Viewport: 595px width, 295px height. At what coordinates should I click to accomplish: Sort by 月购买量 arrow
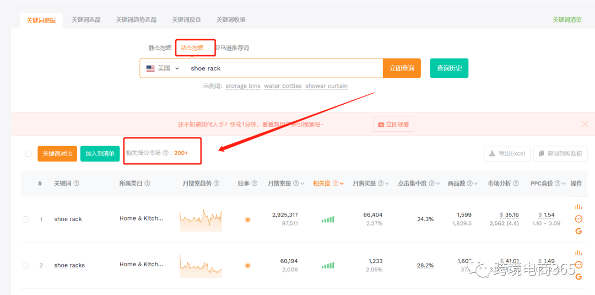point(387,184)
